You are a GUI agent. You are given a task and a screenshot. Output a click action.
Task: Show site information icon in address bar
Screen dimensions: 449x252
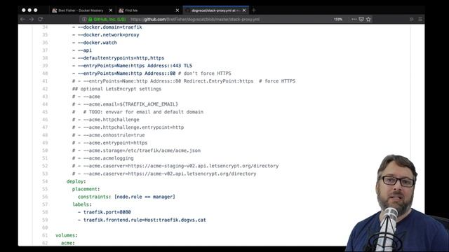pos(84,20)
